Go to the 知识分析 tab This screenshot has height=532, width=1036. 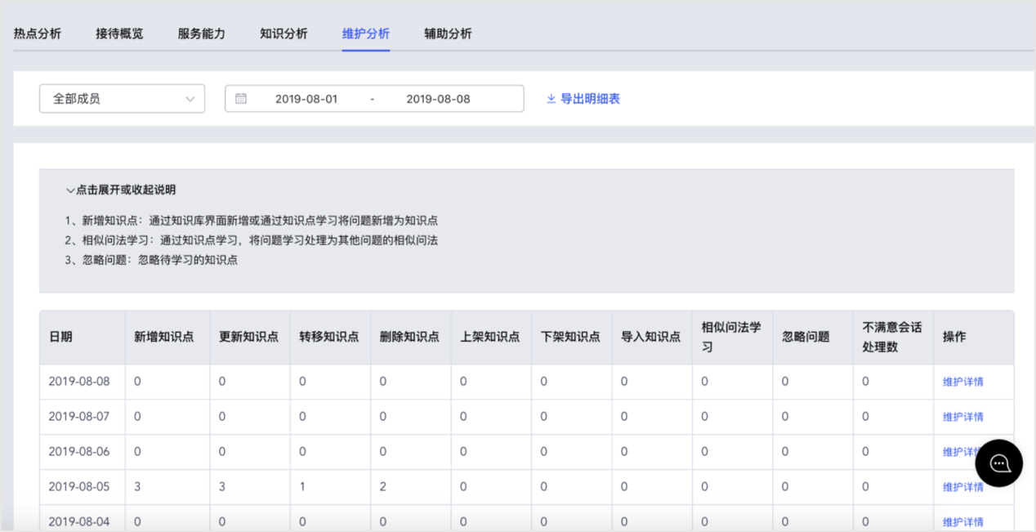click(284, 34)
